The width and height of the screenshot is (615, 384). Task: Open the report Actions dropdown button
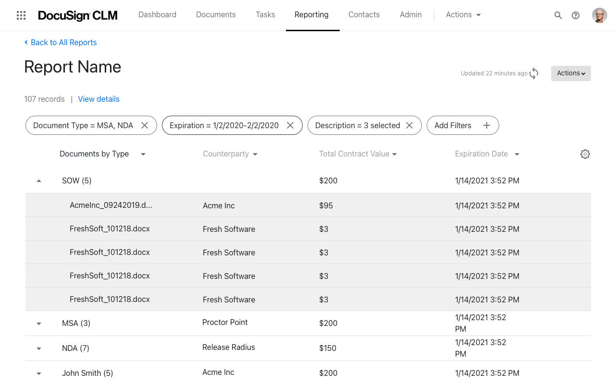coord(571,73)
